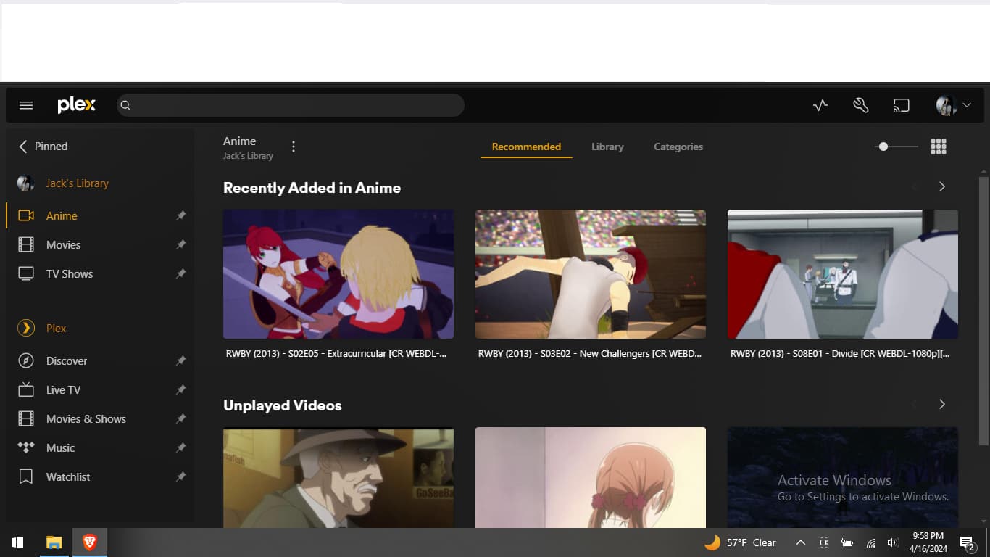Toggle the pin for Movies

(x=180, y=244)
